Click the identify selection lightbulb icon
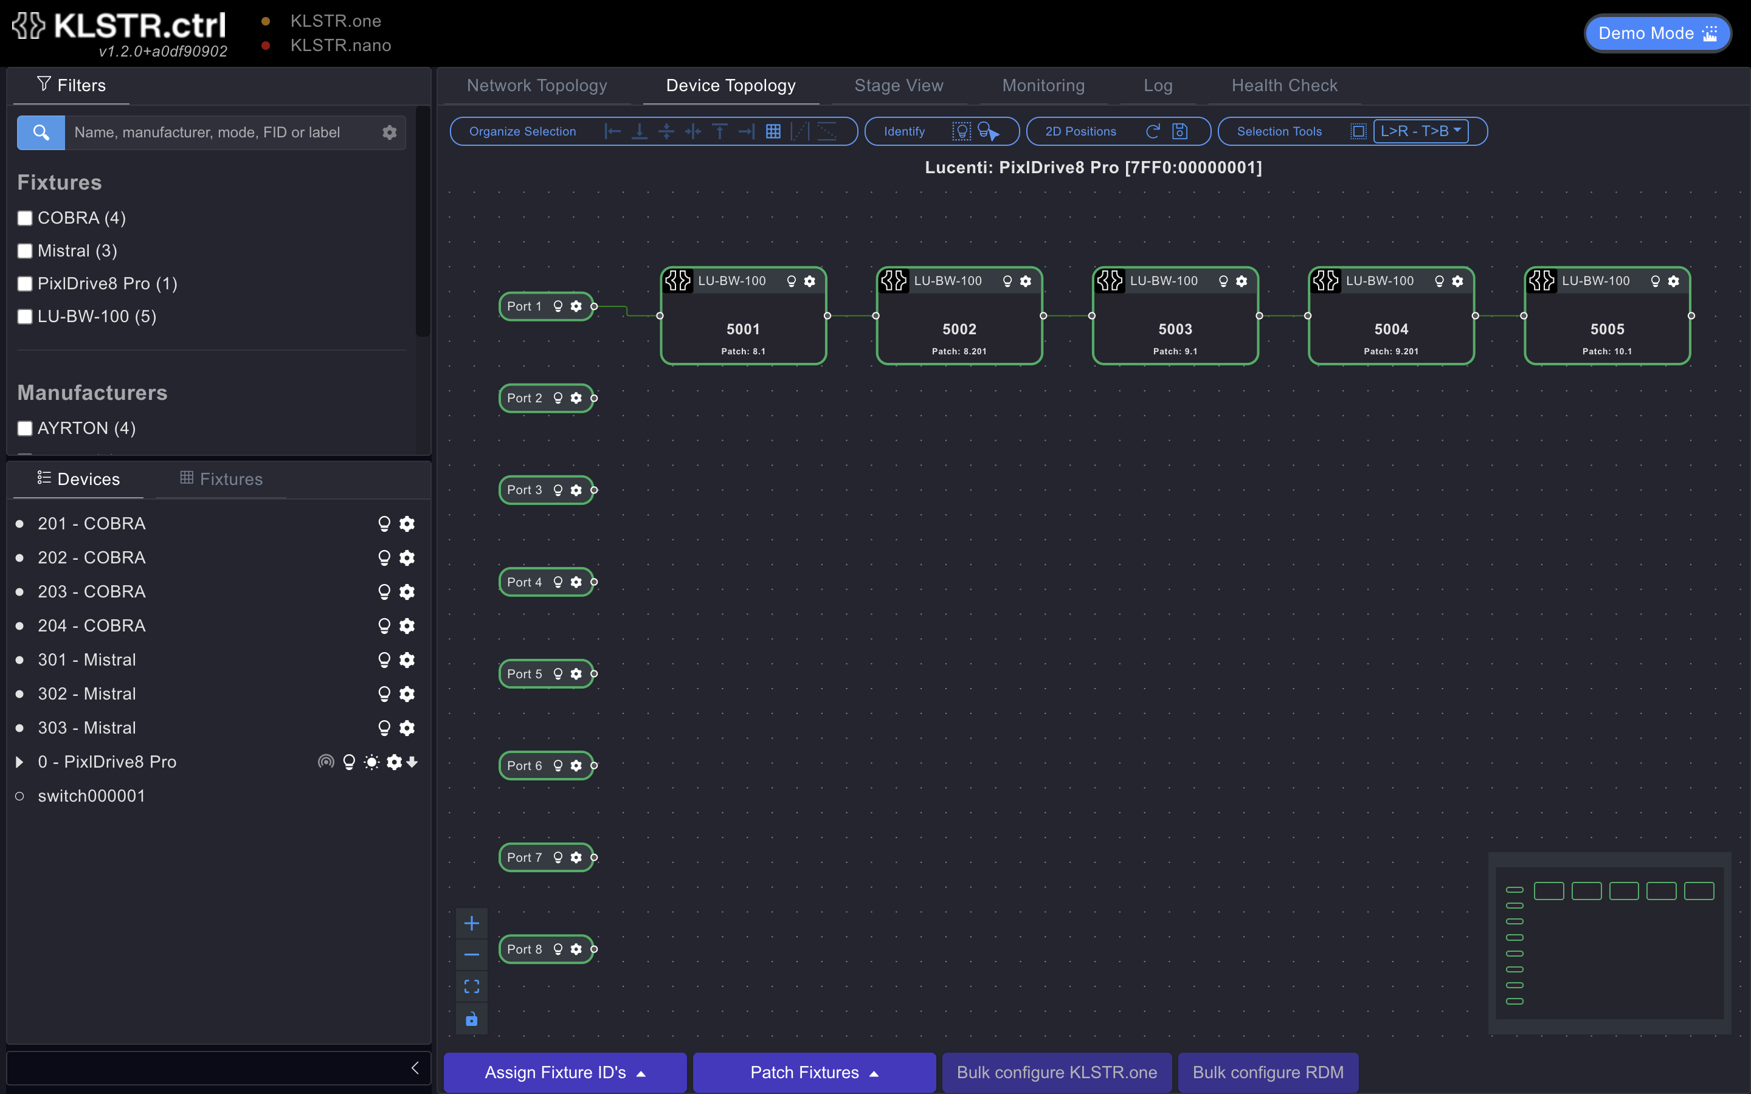 pyautogui.click(x=961, y=131)
